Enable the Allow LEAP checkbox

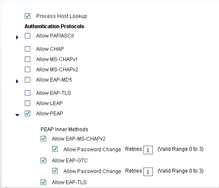click(27, 103)
